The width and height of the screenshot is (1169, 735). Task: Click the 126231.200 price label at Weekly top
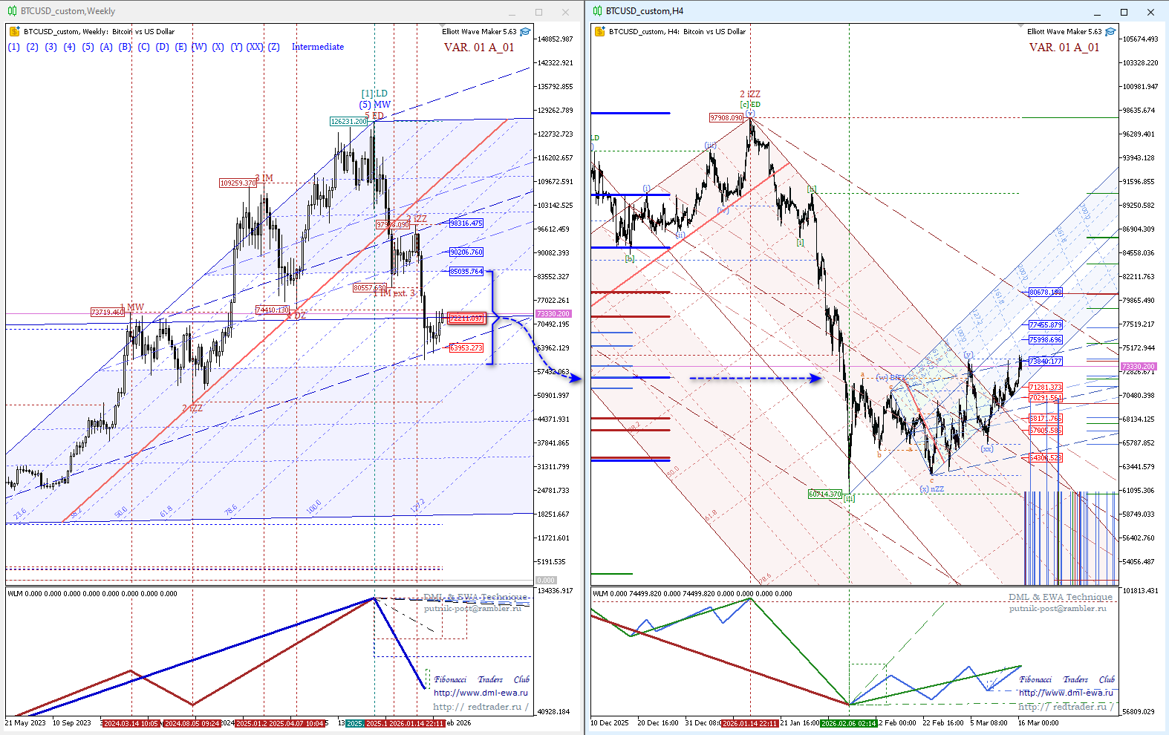[348, 121]
